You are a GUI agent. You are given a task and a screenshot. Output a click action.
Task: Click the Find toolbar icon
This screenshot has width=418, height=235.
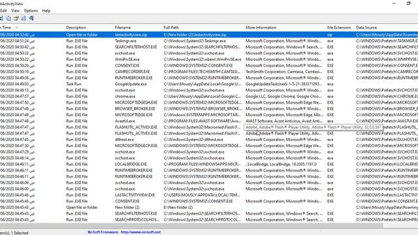[24, 18]
